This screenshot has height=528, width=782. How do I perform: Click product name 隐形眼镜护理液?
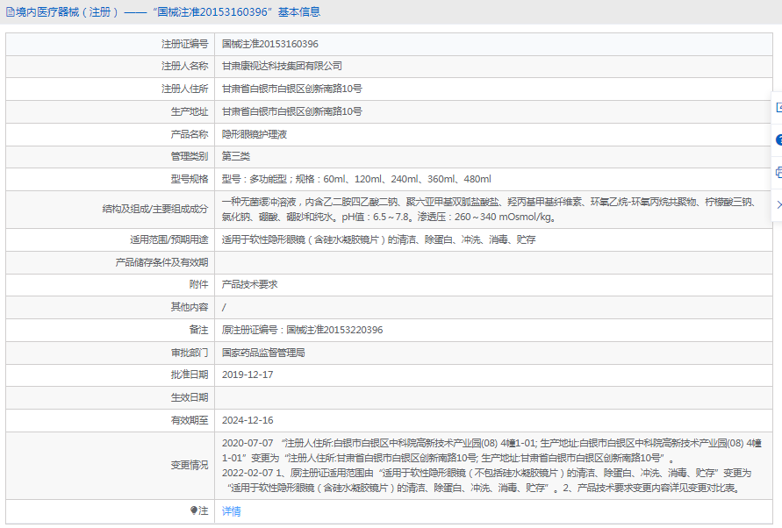[x=255, y=135]
